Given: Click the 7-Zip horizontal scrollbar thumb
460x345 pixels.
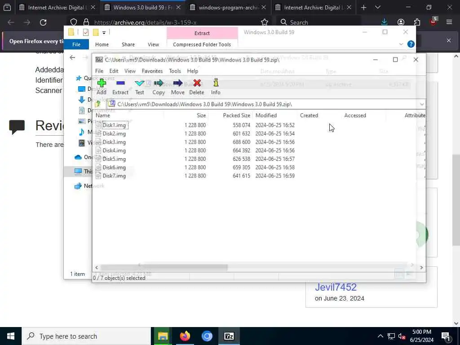Looking at the screenshot, I should click(x=164, y=268).
